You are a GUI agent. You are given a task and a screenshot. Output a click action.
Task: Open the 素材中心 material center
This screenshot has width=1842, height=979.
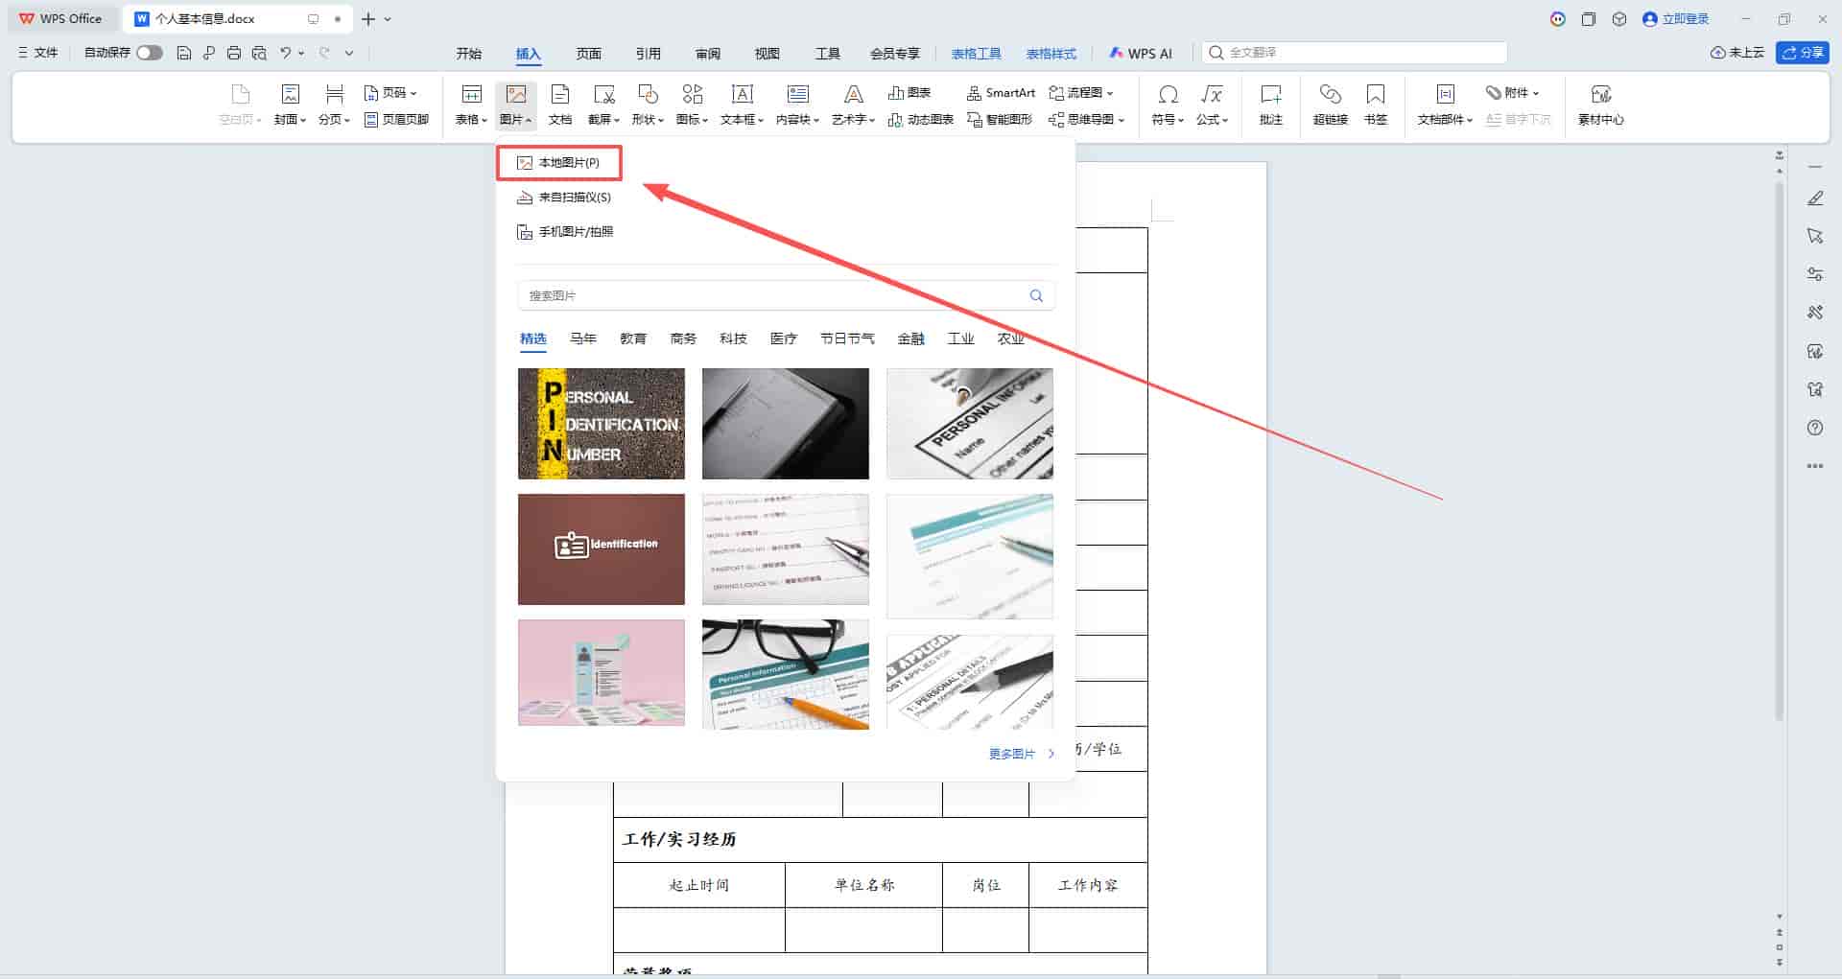click(x=1600, y=105)
